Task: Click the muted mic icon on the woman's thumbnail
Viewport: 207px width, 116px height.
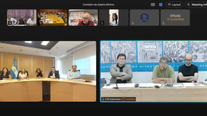Action: 102,23
